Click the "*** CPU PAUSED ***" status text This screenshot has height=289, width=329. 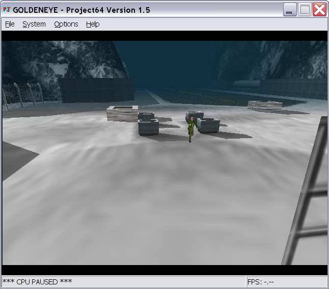(x=37, y=282)
